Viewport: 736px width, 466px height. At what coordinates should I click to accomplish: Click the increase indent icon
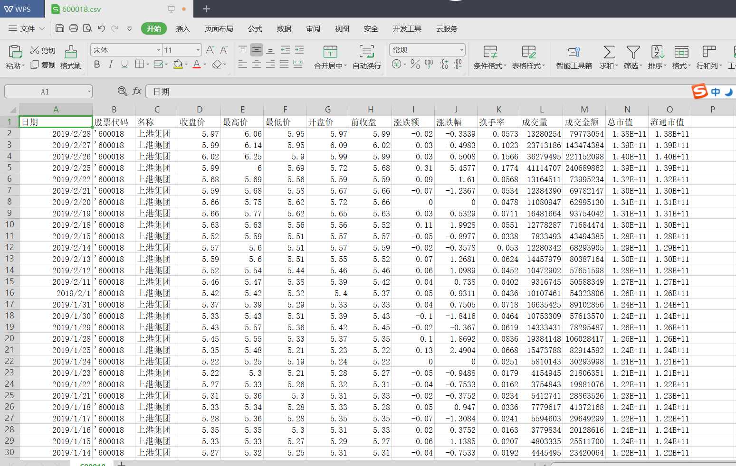point(299,50)
